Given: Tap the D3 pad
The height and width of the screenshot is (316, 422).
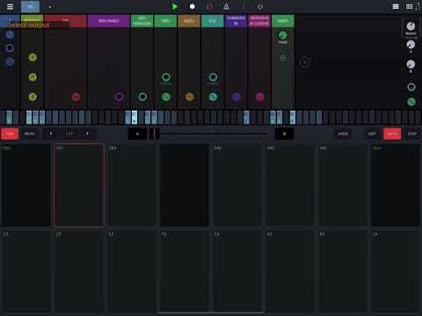Looking at the screenshot, I should point(79,271).
